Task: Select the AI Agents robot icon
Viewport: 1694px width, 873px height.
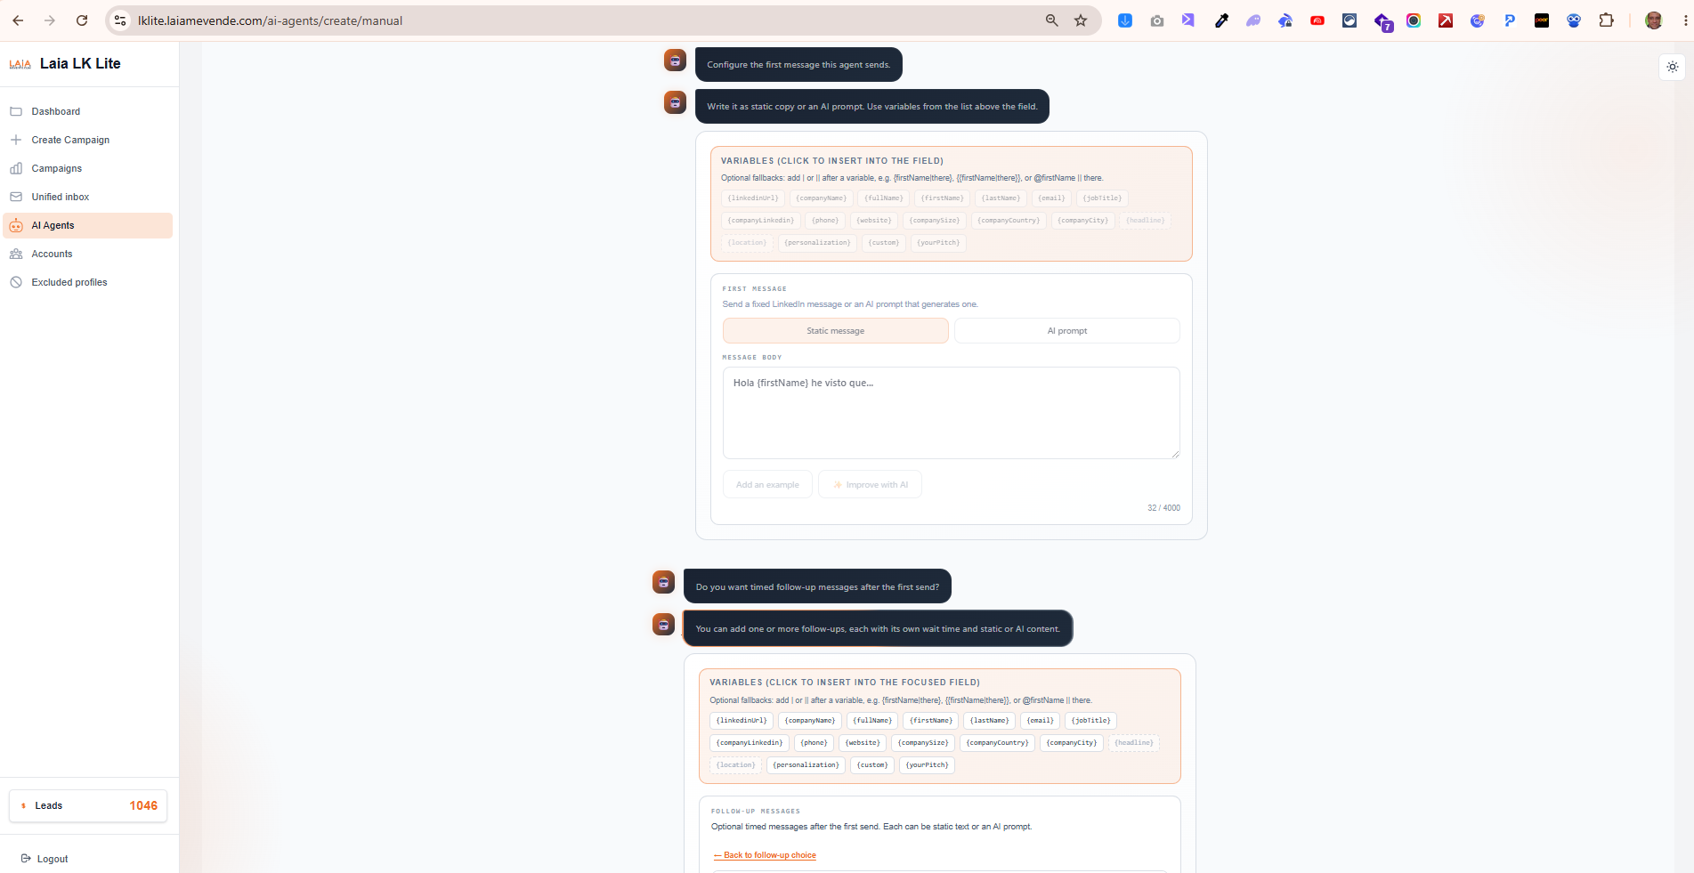Action: (16, 225)
